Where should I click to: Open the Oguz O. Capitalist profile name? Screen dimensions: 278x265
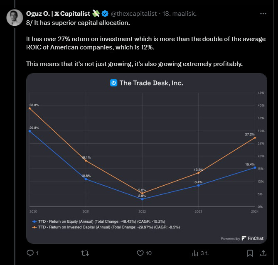(58, 14)
